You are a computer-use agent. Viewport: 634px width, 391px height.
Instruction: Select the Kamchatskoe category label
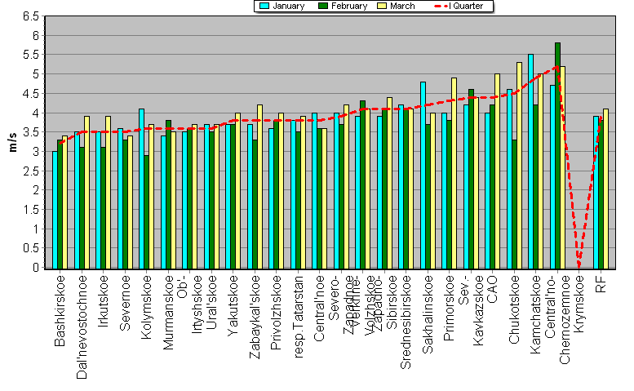click(x=535, y=314)
